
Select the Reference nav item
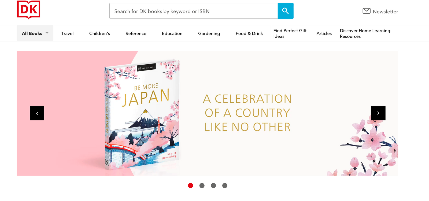[136, 33]
